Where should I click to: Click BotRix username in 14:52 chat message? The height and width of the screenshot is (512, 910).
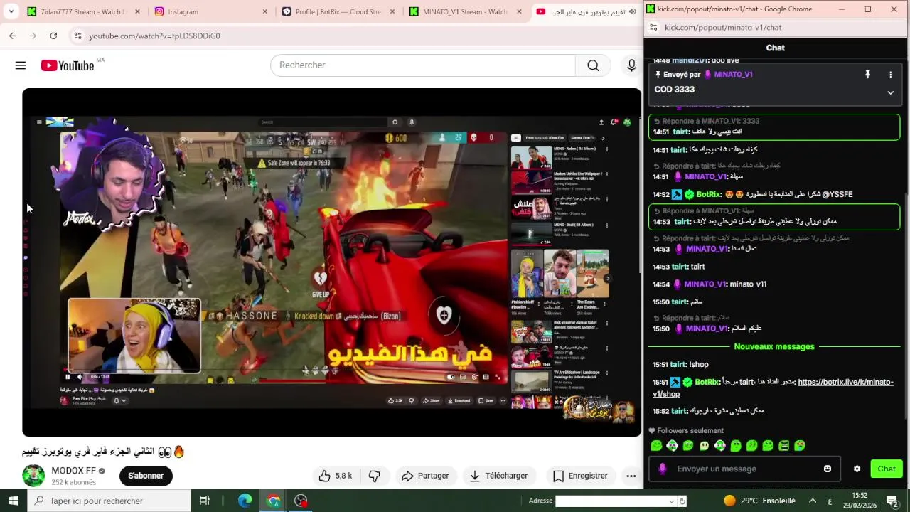click(x=708, y=194)
